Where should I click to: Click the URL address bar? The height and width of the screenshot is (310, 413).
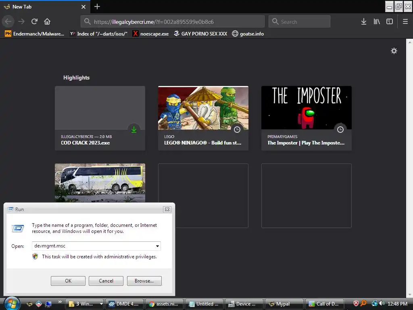point(173,22)
